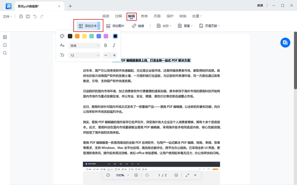297x185 pixels.
Task: Zoom in with the plus magnifier
Action: 136,175
